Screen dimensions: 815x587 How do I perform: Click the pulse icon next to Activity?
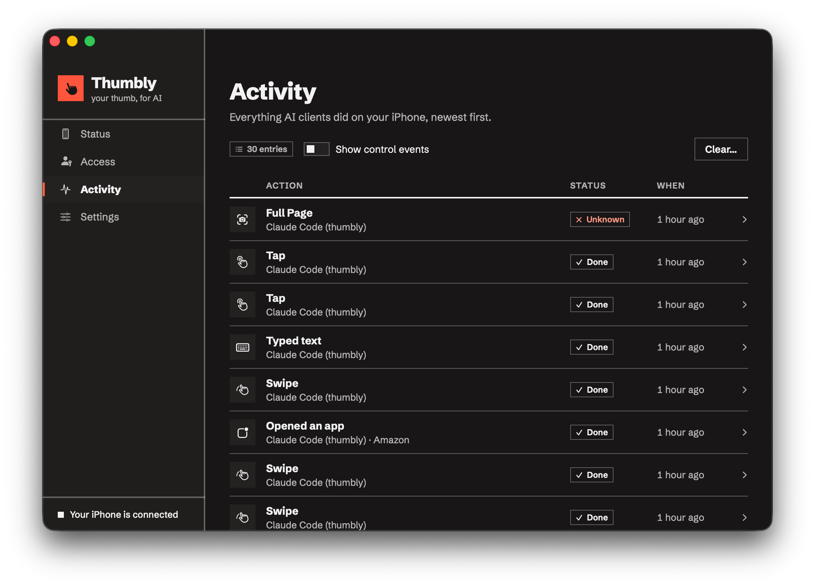[x=66, y=189]
